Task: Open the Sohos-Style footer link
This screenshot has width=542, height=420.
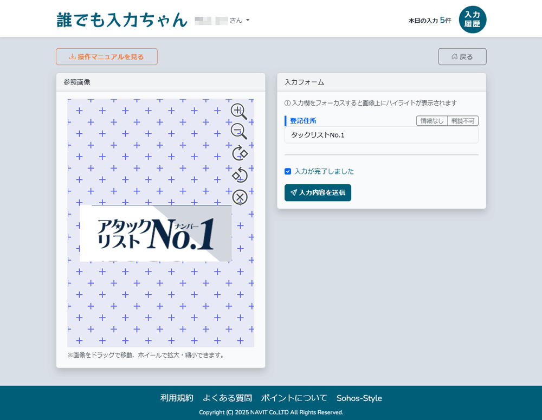Action: 359,398
